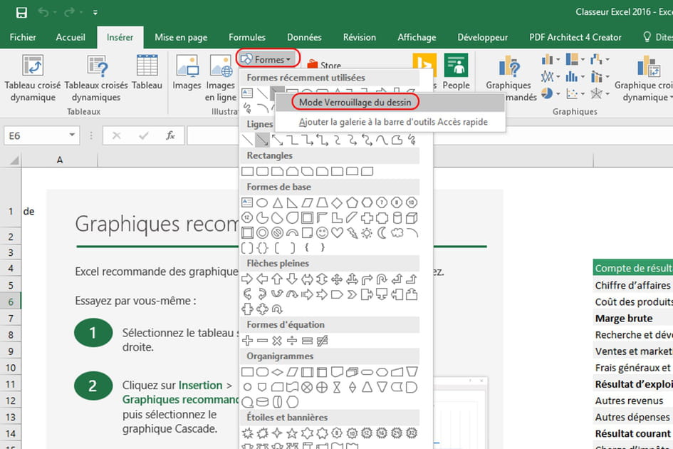The image size is (673, 449).
Task: Open the Formules ribbon tab
Action: tap(247, 37)
